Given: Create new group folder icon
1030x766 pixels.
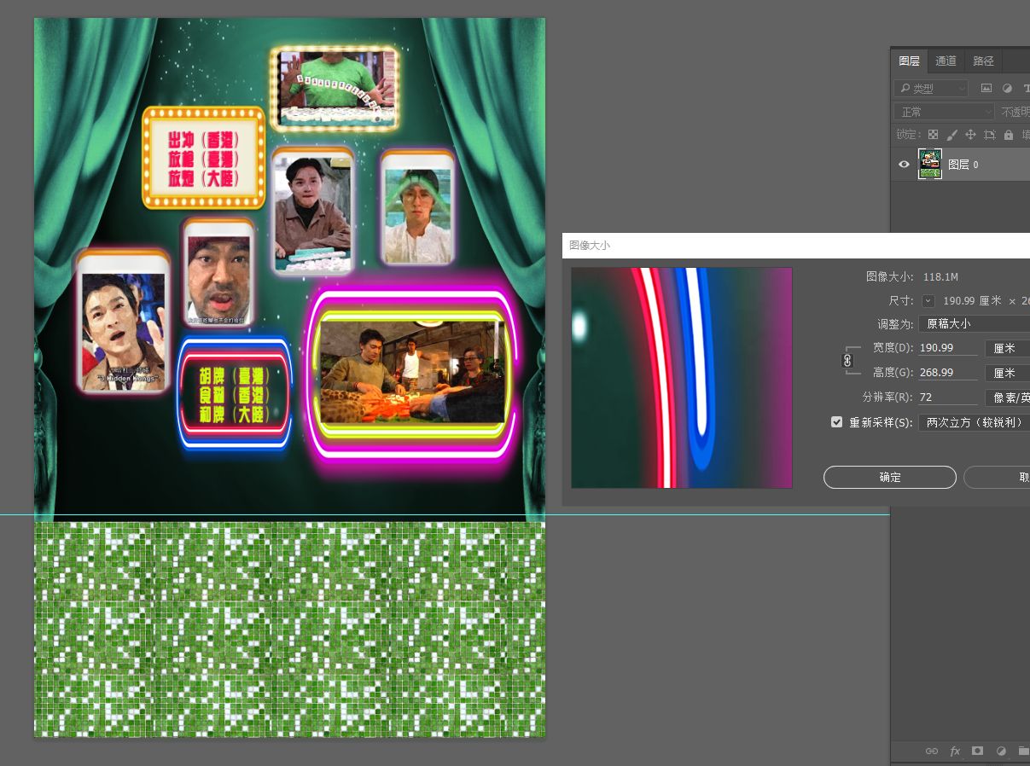Looking at the screenshot, I should click(x=1023, y=751).
